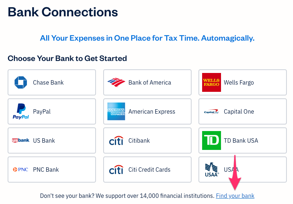Click the PayPal logo icon
Viewport: 293px width, 204px height.
tap(21, 111)
